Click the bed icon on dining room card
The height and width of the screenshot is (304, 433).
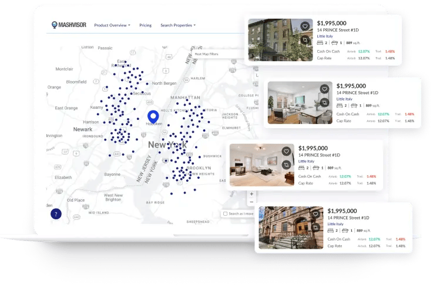340,105
